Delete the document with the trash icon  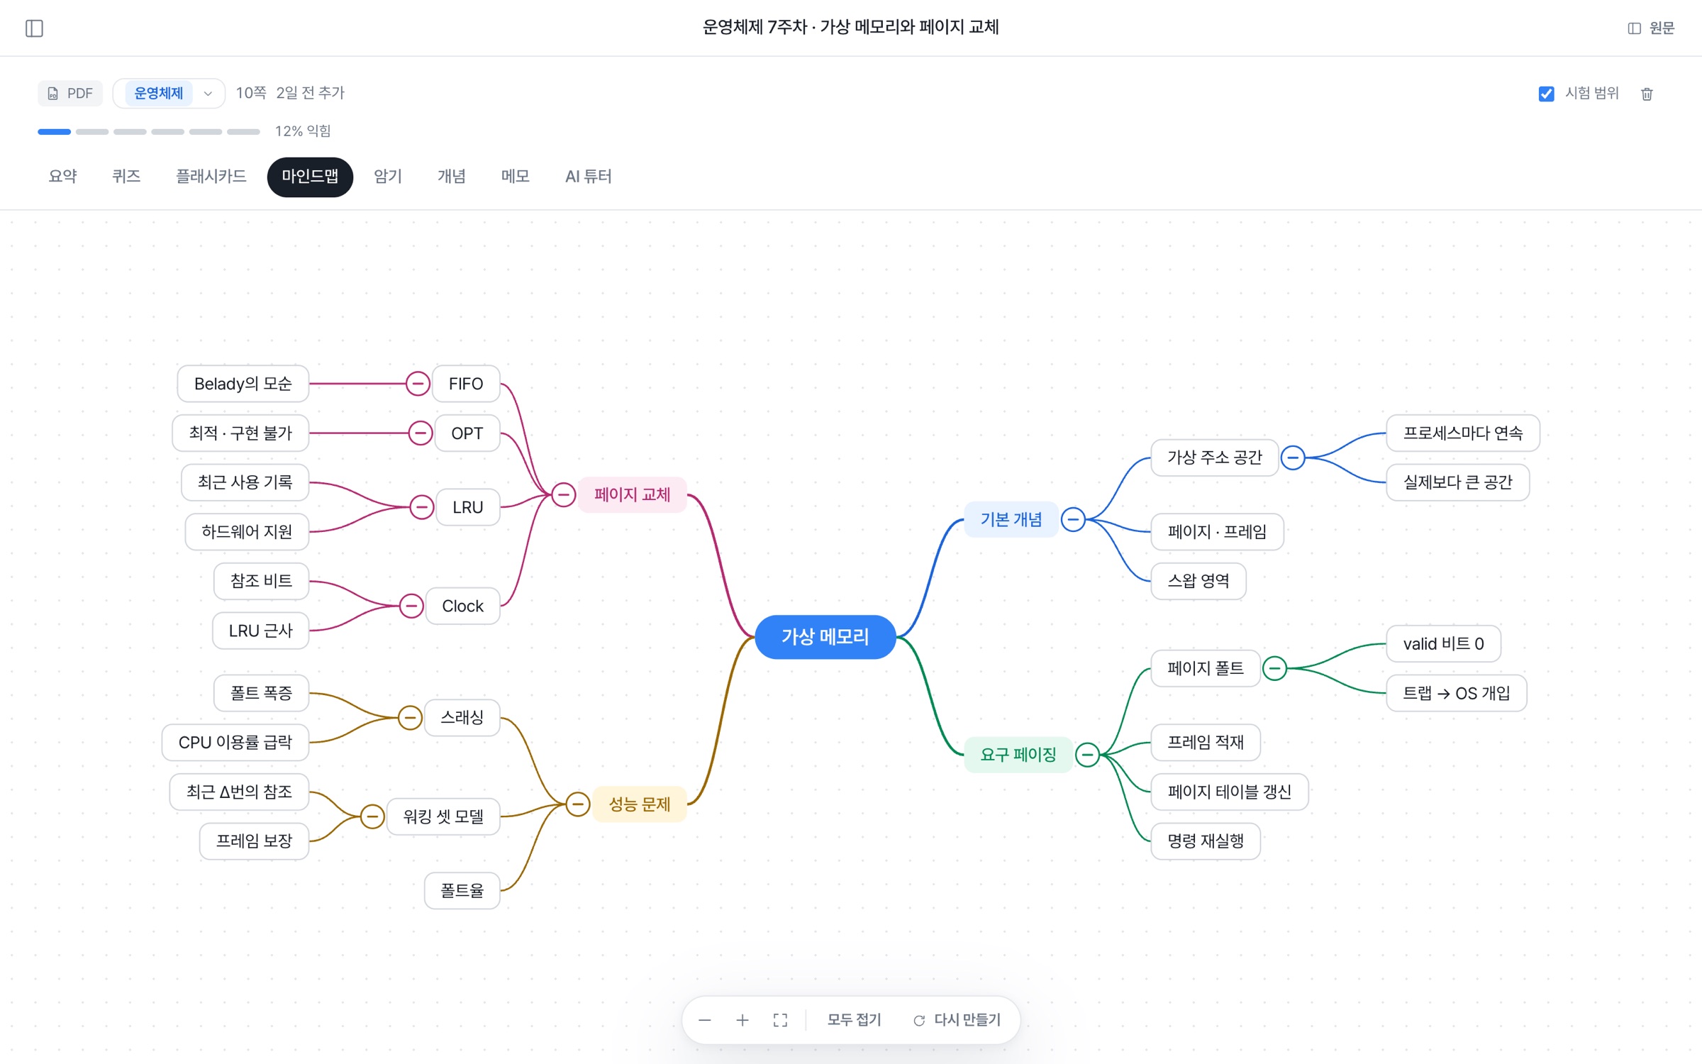[x=1647, y=94]
